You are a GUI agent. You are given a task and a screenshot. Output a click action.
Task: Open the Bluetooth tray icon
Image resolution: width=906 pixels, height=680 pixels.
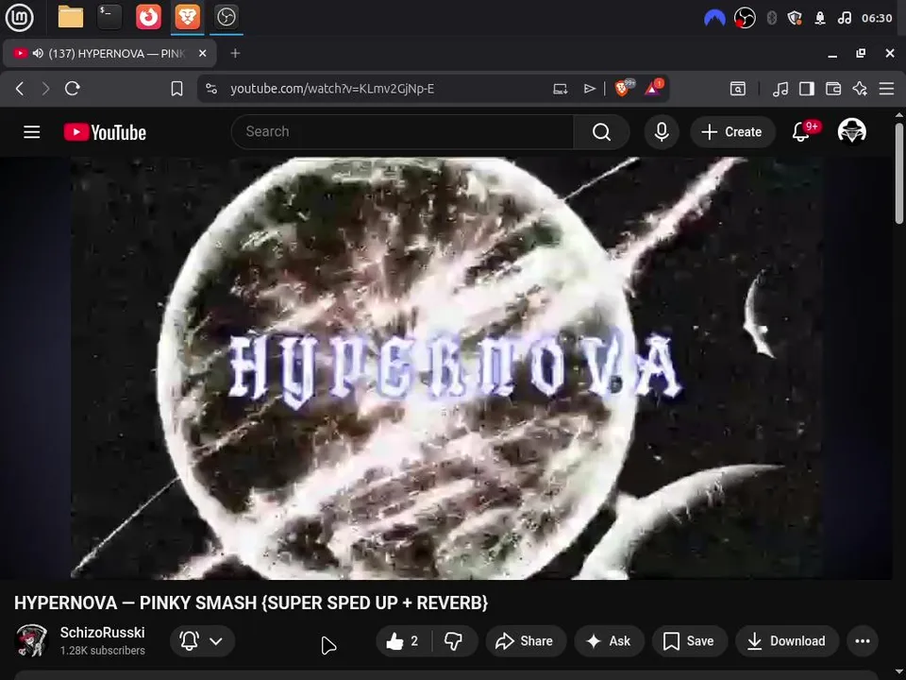pyautogui.click(x=771, y=18)
